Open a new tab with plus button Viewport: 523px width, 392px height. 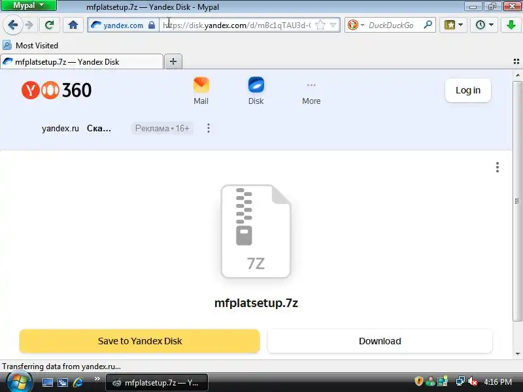point(173,61)
